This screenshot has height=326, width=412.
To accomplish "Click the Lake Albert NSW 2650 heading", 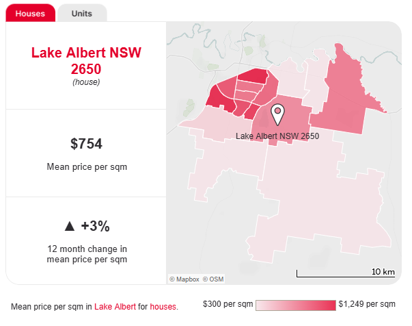I will pos(86,61).
